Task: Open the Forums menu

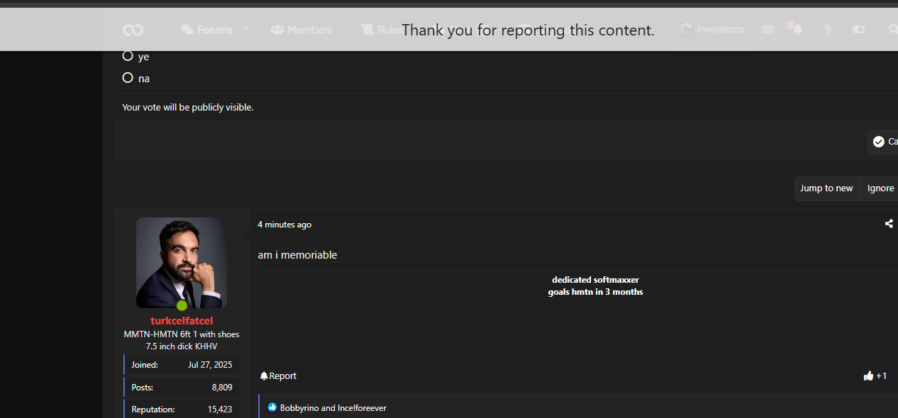Action: 207,30
